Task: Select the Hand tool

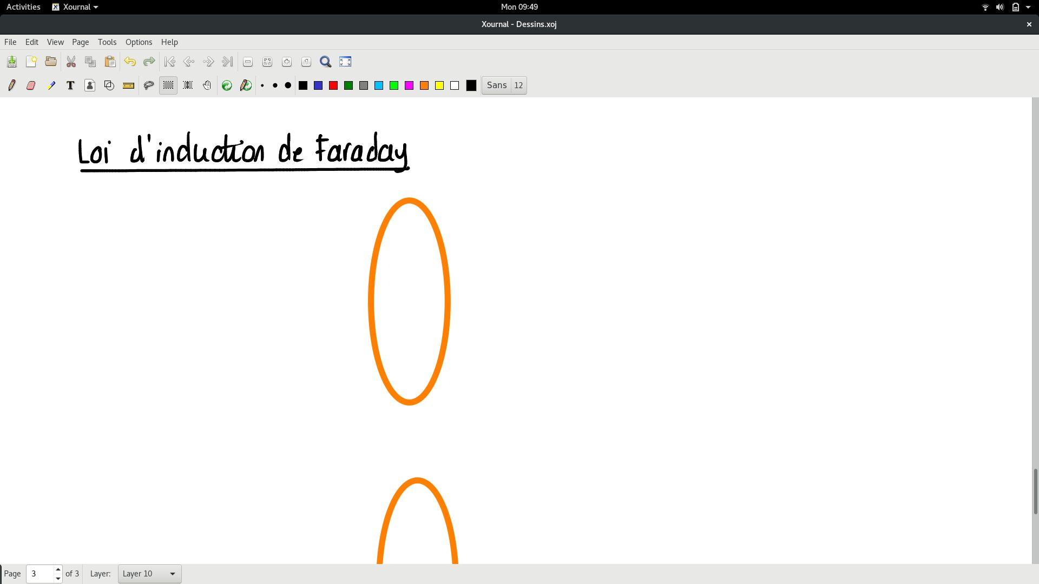Action: pyautogui.click(x=207, y=85)
